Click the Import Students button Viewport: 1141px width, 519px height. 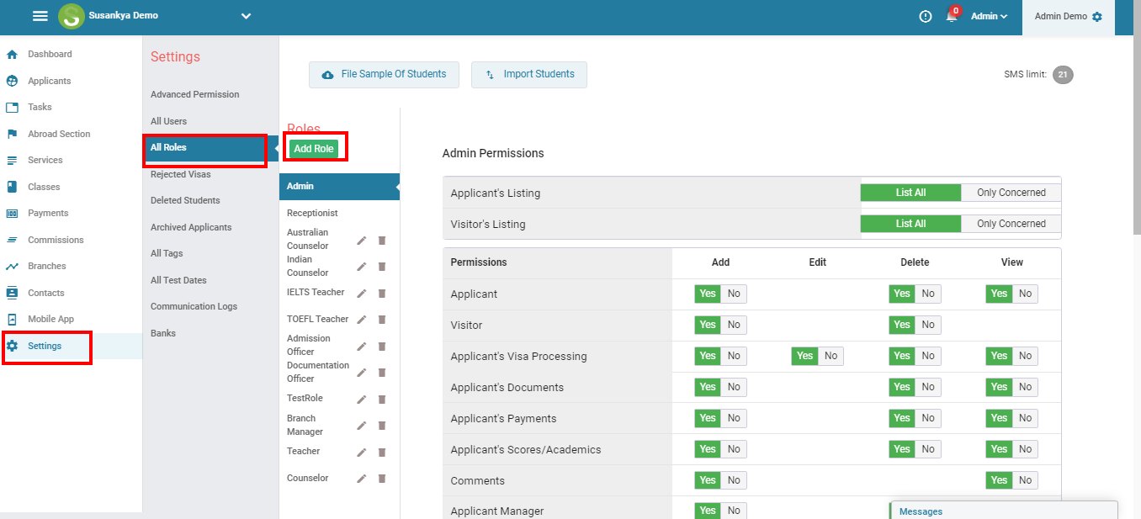tap(529, 74)
